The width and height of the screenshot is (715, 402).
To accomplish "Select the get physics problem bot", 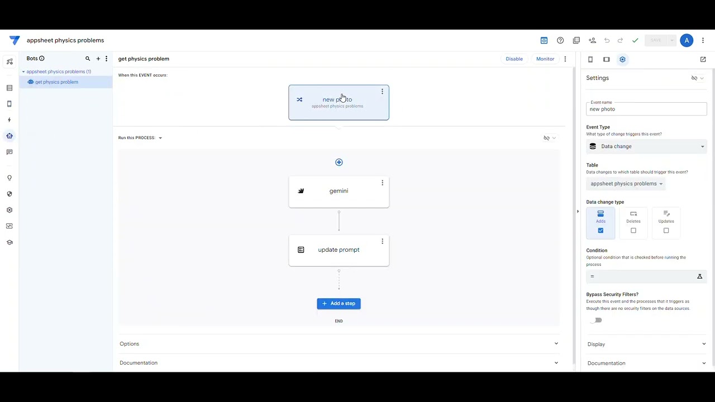I will pyautogui.click(x=56, y=82).
